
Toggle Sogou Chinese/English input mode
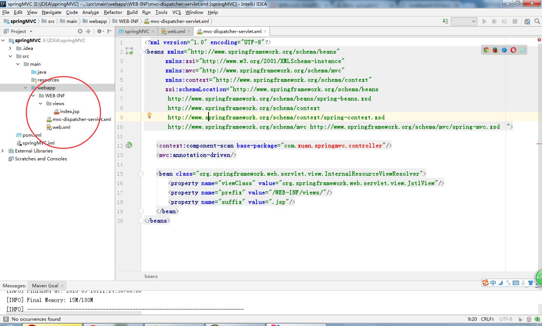pyautogui.click(x=493, y=283)
